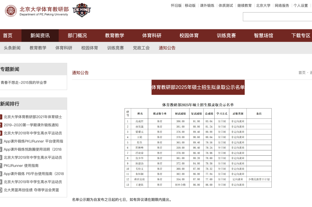Click the 网络服务 top link

282,6
